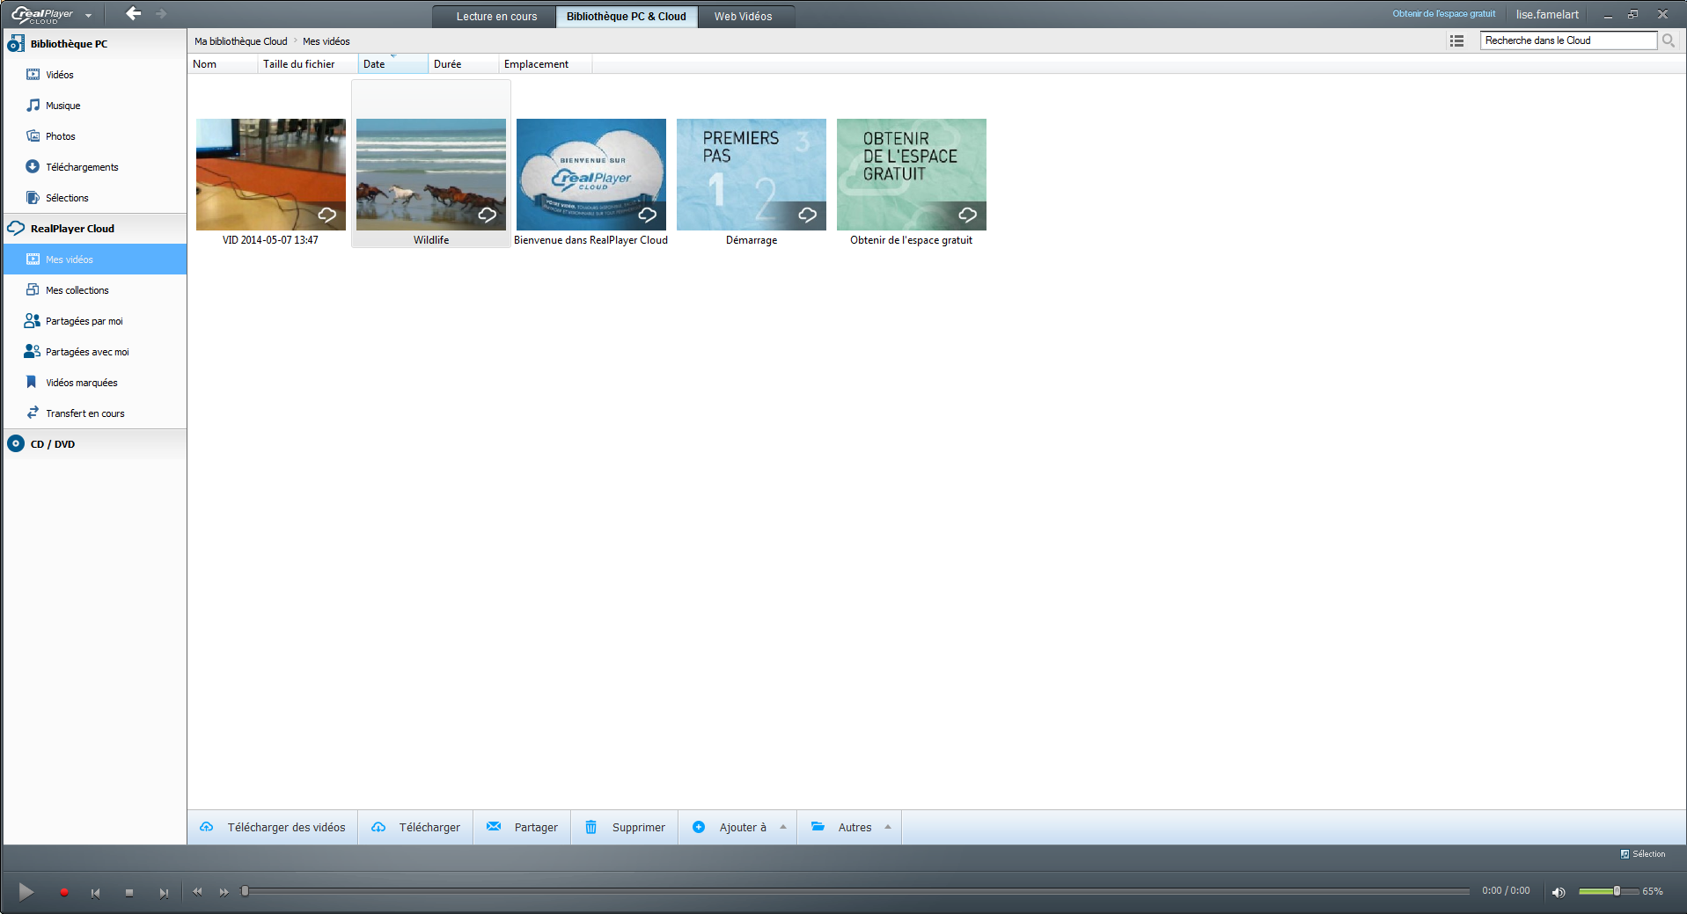This screenshot has height=914, width=1687.
Task: Click Sélection in the player bar
Action: click(1643, 854)
